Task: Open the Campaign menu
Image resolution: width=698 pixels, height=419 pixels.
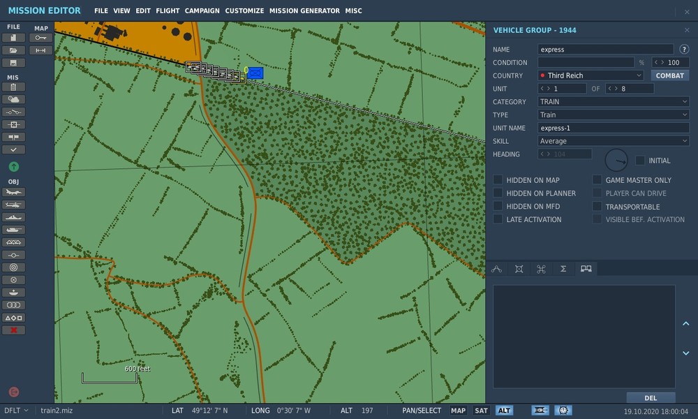Action: 202,11
